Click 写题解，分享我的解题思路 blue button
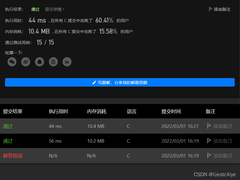Image resolution: width=240 pixels, height=180 pixels. pos(120,82)
